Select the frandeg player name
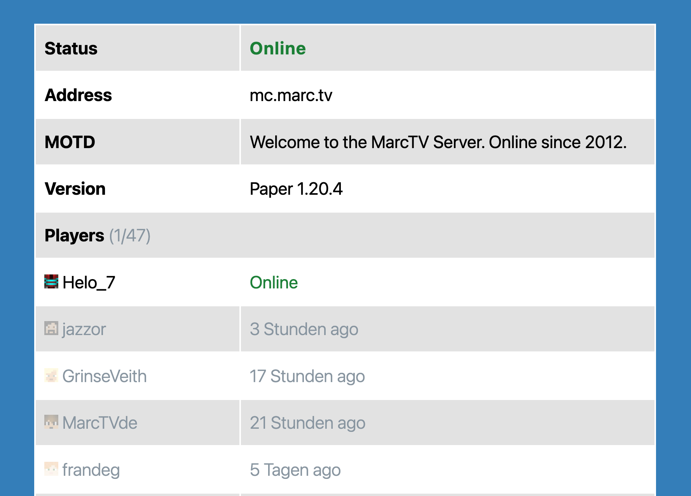The width and height of the screenshot is (691, 496). (x=91, y=470)
